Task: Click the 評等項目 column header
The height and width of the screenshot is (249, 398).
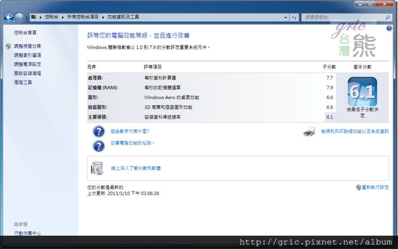Action: coord(152,67)
